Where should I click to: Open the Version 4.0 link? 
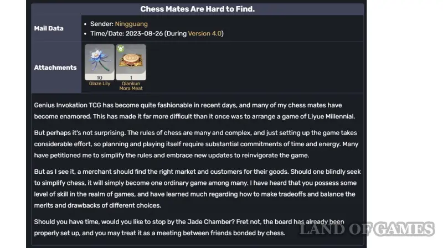tap(204, 34)
